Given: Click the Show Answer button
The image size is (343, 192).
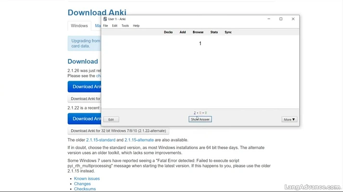Looking at the screenshot, I should coord(200,119).
